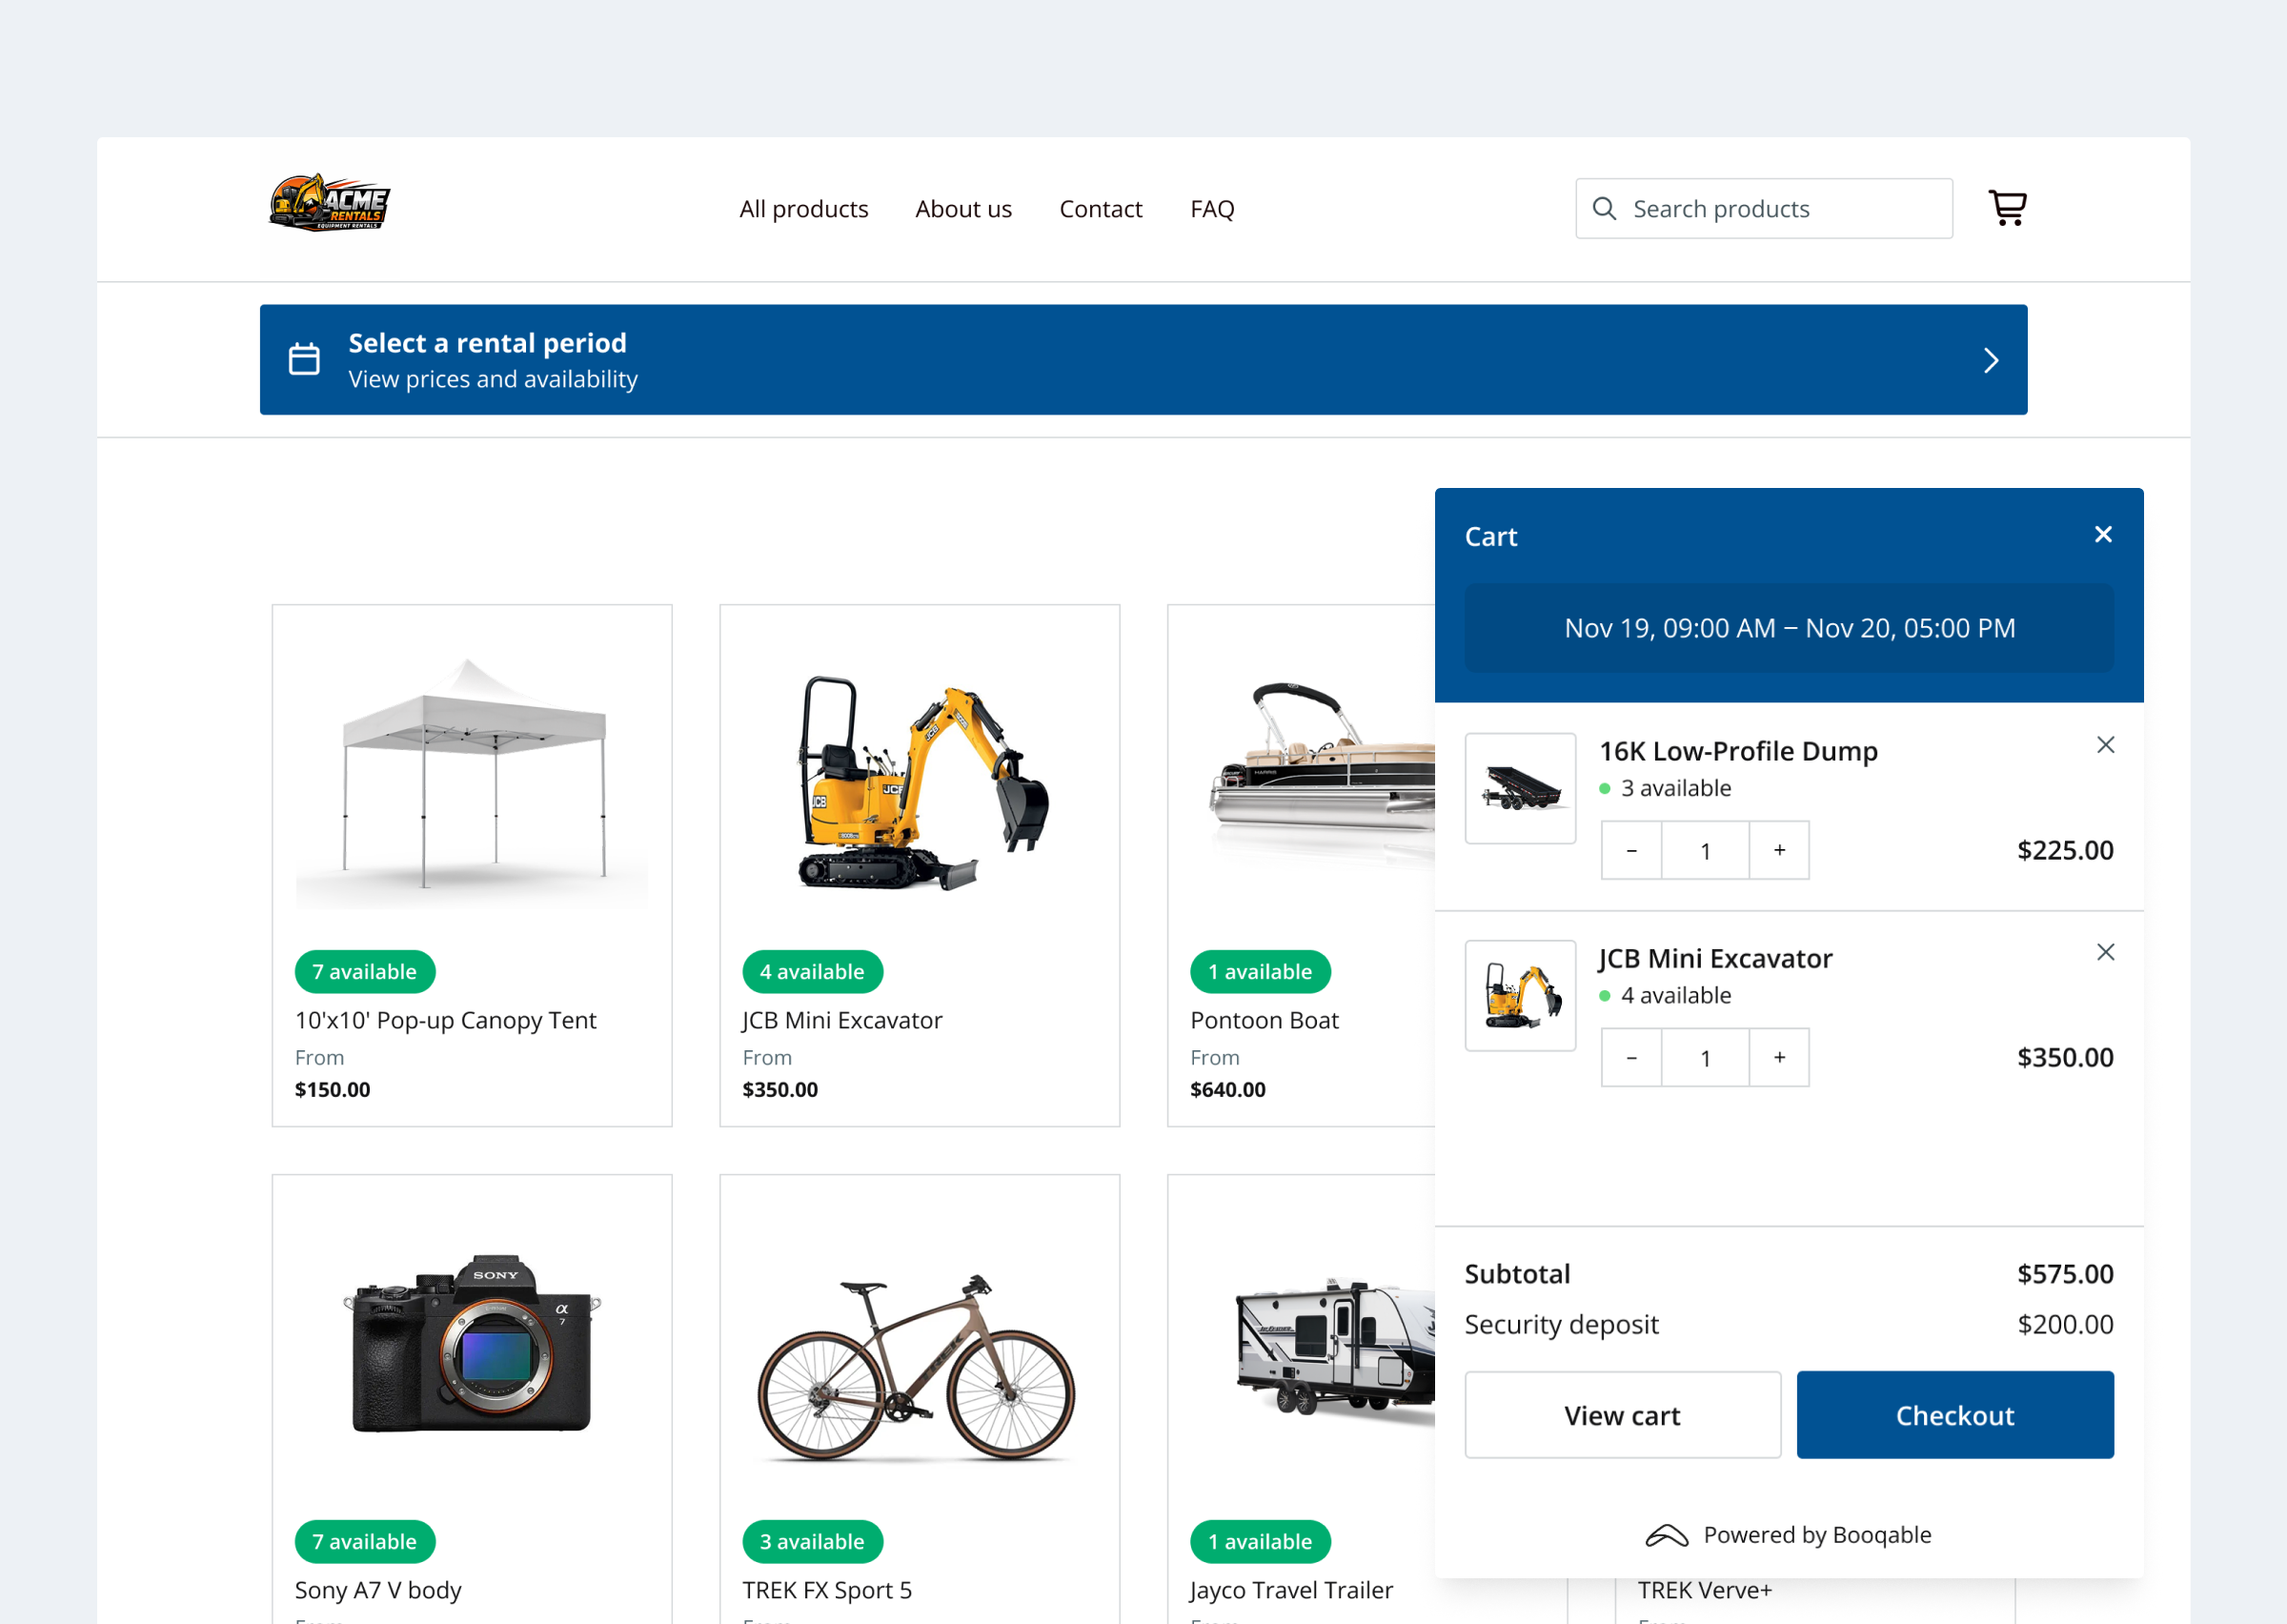2287x1624 pixels.
Task: Click the Checkout button
Action: [x=1955, y=1415]
